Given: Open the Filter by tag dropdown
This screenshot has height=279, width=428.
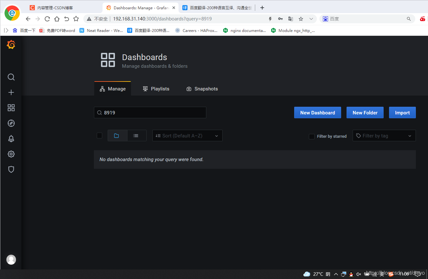Looking at the screenshot, I should coord(384,136).
